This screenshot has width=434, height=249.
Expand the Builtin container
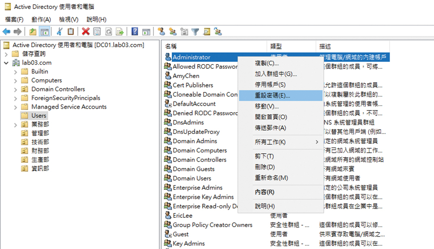[x=16, y=72]
